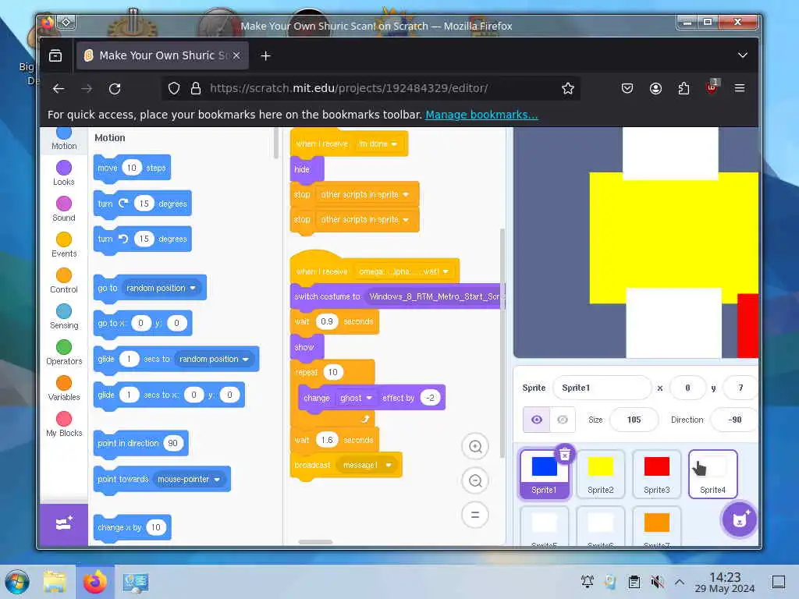The image size is (799, 599).
Task: Reset workspace zoom to default
Action: coord(475,515)
